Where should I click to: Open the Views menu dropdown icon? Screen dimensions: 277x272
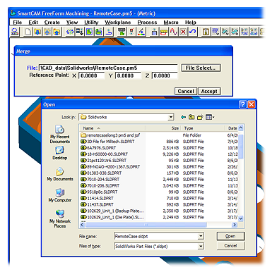tap(210, 117)
